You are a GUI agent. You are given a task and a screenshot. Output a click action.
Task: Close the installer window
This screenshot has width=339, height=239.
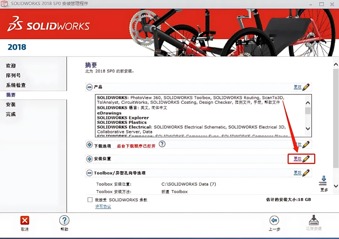332,4
